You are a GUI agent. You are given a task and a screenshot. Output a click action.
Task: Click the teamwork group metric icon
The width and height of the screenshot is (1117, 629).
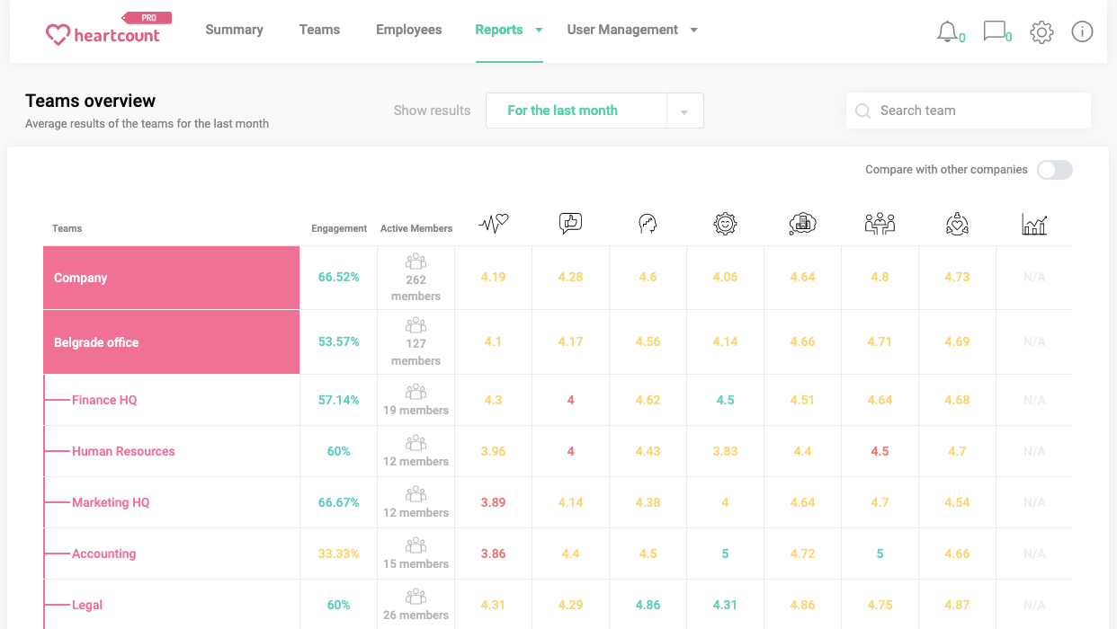(x=880, y=223)
